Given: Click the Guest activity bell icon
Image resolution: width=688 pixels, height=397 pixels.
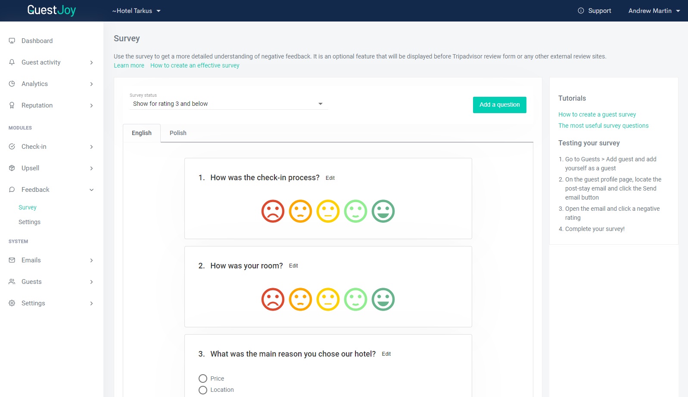Looking at the screenshot, I should pyautogui.click(x=12, y=62).
